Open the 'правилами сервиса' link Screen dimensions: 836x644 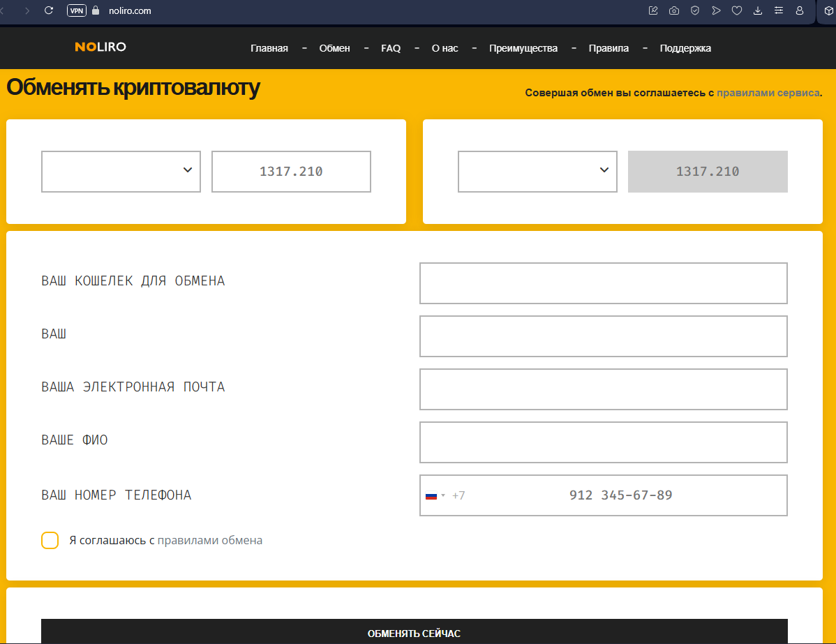768,91
